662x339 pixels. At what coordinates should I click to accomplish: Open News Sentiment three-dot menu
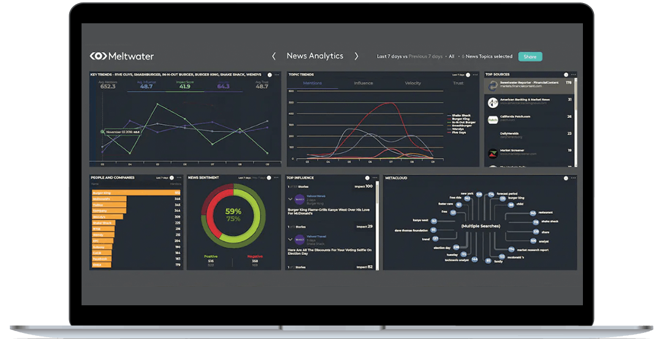[276, 178]
